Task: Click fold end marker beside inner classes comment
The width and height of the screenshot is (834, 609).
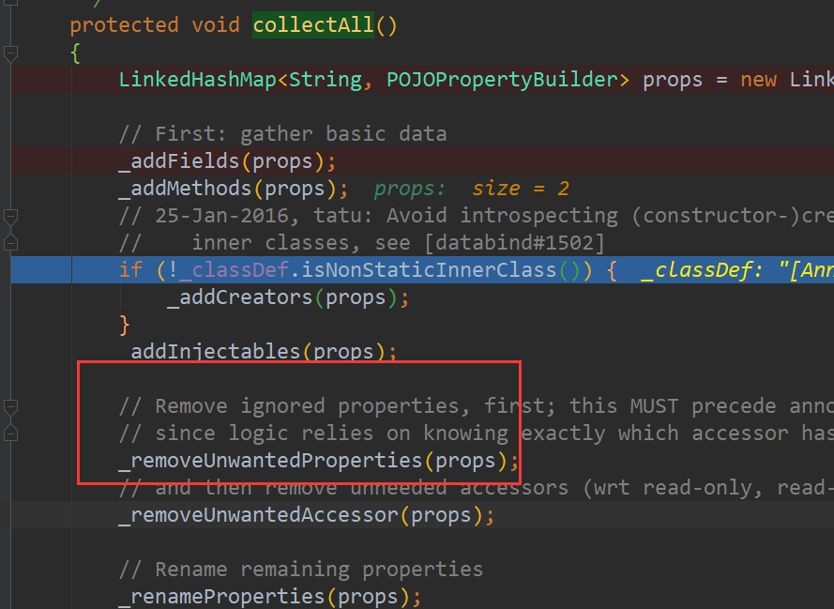Action: 11,244
